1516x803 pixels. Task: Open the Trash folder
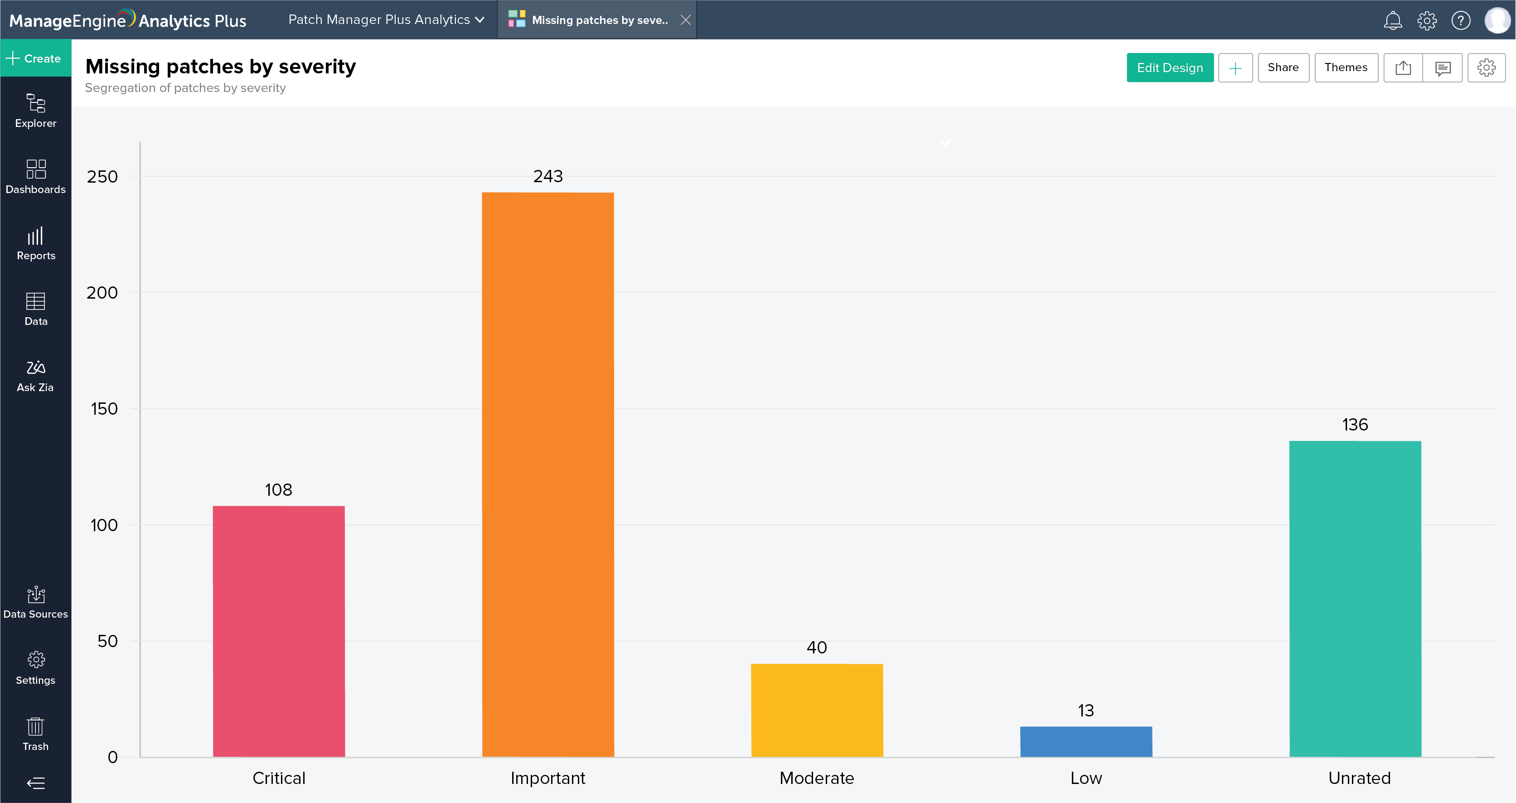35,734
